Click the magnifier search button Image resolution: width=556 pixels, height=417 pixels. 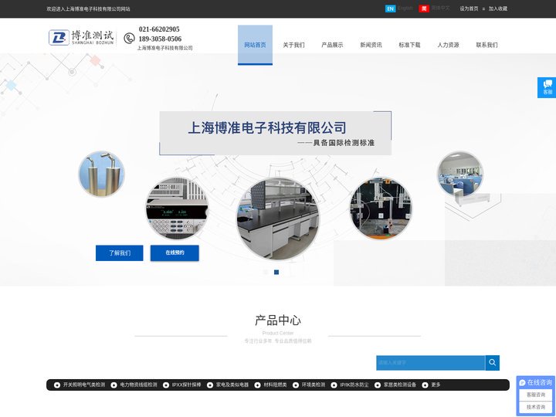492,363
